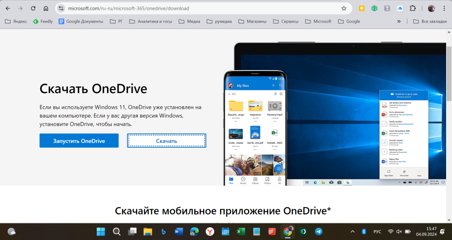Viewport: 452px width, 240px height.
Task: Expand hidden system tray icons
Action: (x=353, y=231)
